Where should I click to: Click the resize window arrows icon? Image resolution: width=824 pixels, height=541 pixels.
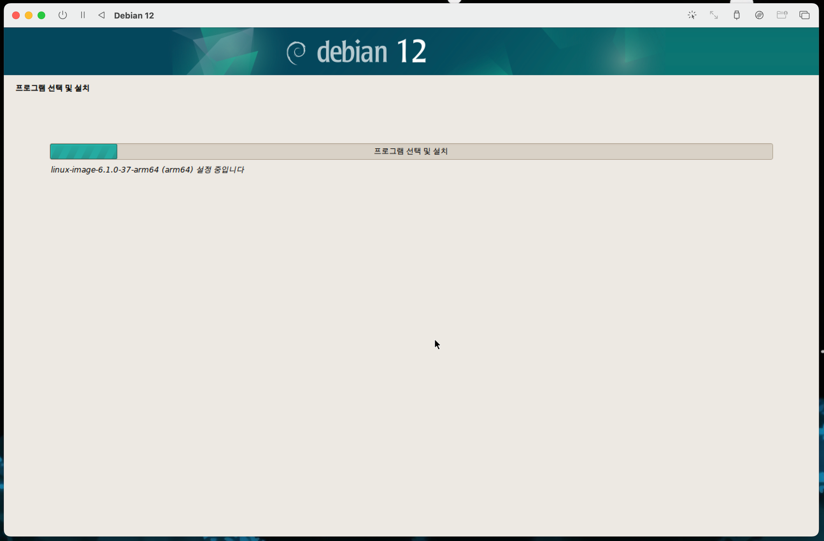pos(714,15)
